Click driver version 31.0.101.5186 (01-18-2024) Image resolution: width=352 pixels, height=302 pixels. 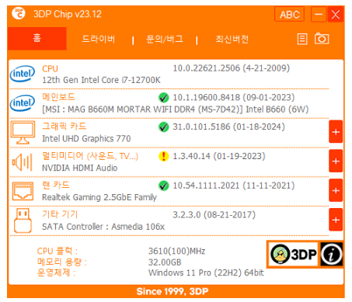229,127
